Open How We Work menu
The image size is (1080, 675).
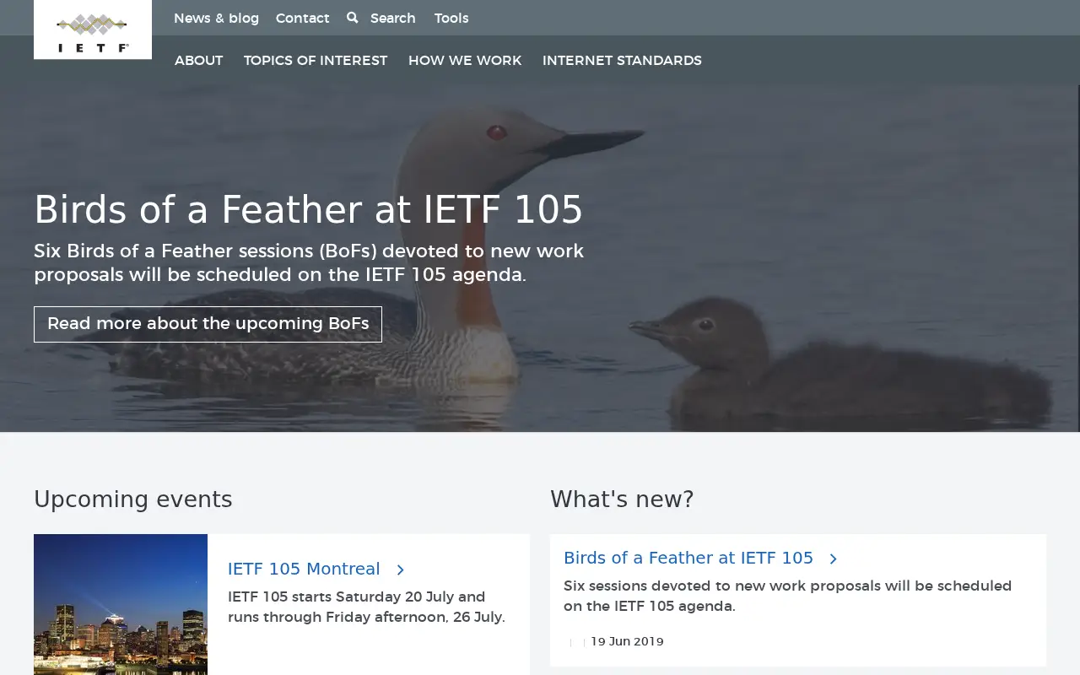465,61
